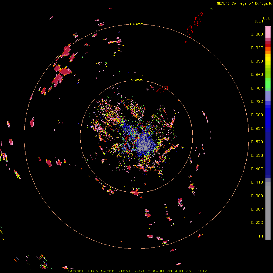Image resolution: width=273 pixels, height=273 pixels.
Task: Click the 50 NMI range ring label
Action: 136,80
